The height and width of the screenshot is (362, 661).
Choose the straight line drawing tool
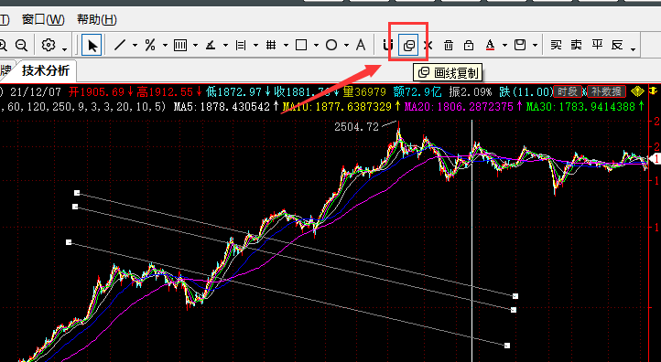pyautogui.click(x=120, y=45)
